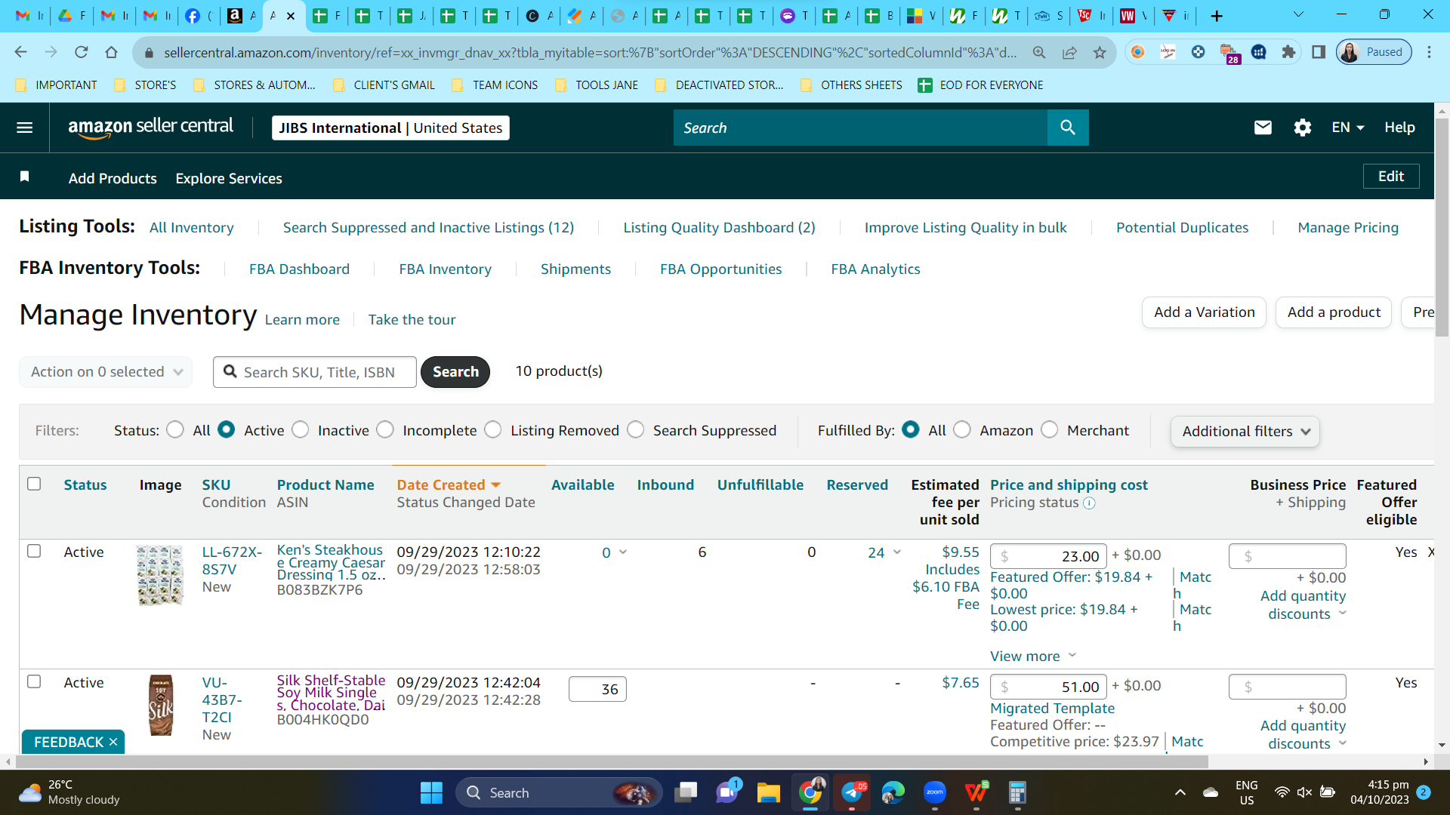Select the Ken's Steakhouse row checkbox
This screenshot has height=815, width=1450.
click(x=34, y=551)
